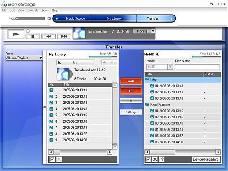Start playback with the Play button
The height and width of the screenshot is (171, 228).
tap(16, 34)
